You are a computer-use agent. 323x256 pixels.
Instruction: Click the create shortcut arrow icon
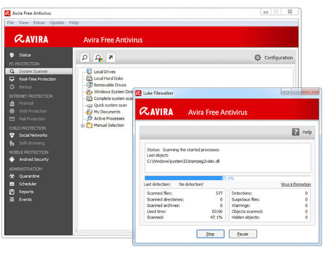[110, 57]
